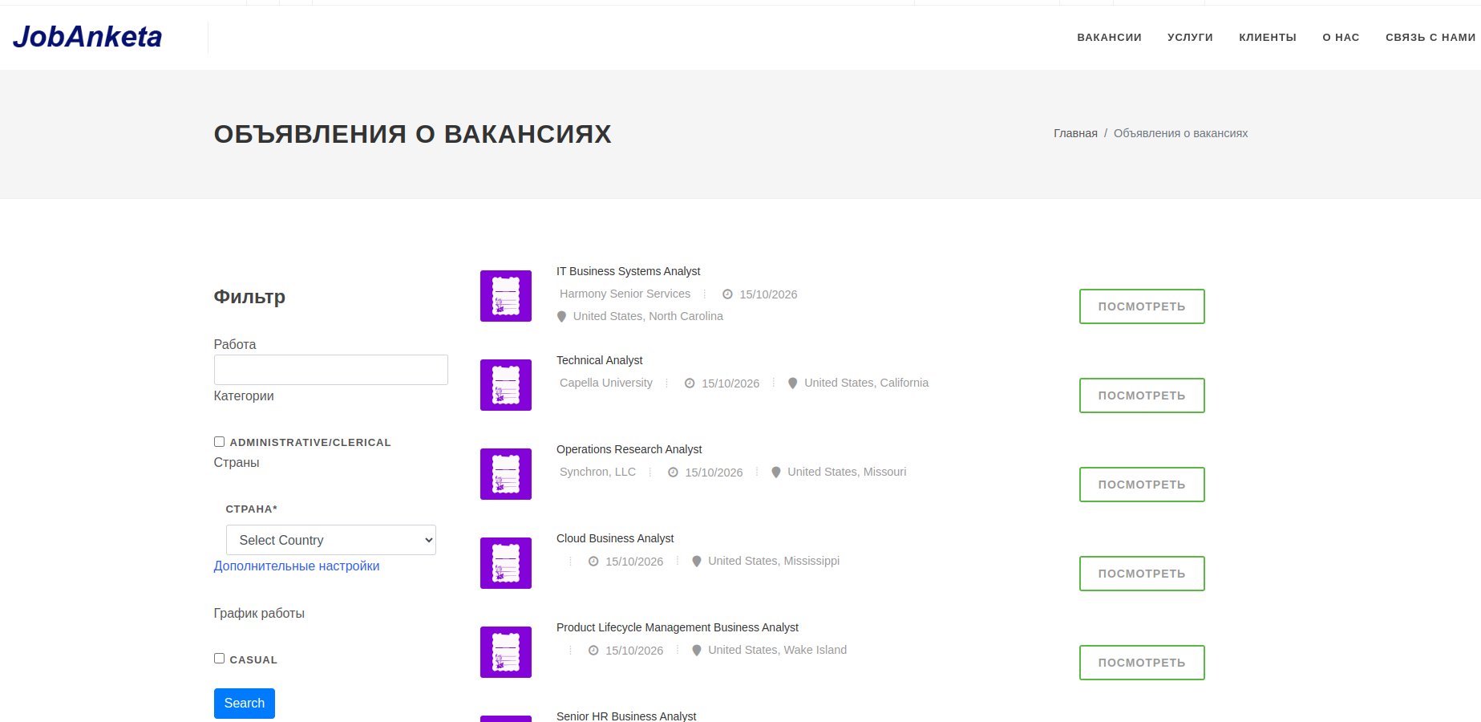1481x722 pixels.
Task: Open IT Business Systems Analyst job title
Action: pyautogui.click(x=628, y=271)
